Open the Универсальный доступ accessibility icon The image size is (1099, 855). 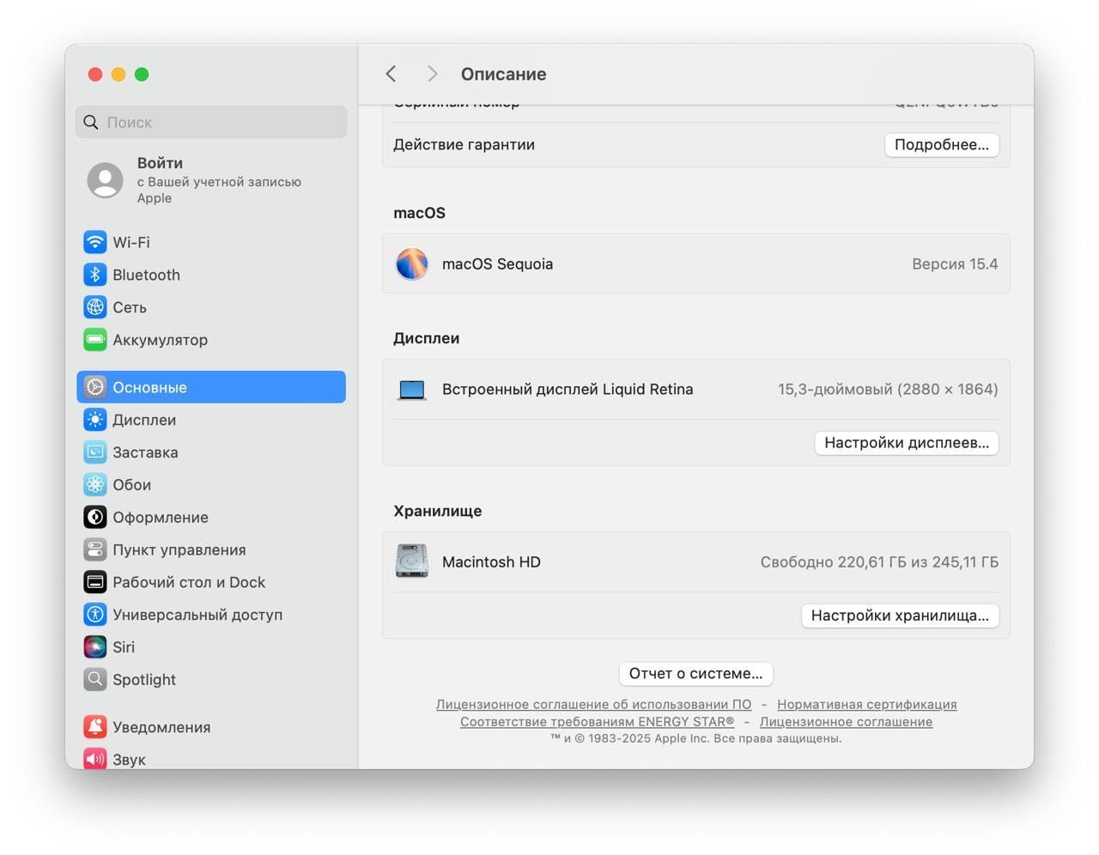95,615
